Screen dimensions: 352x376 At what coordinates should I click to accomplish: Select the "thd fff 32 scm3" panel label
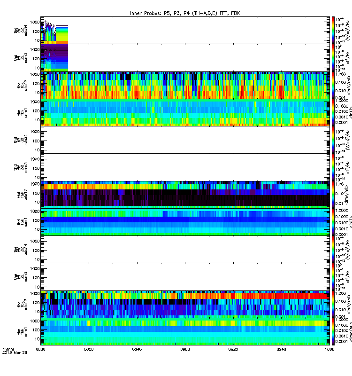pos(21,167)
